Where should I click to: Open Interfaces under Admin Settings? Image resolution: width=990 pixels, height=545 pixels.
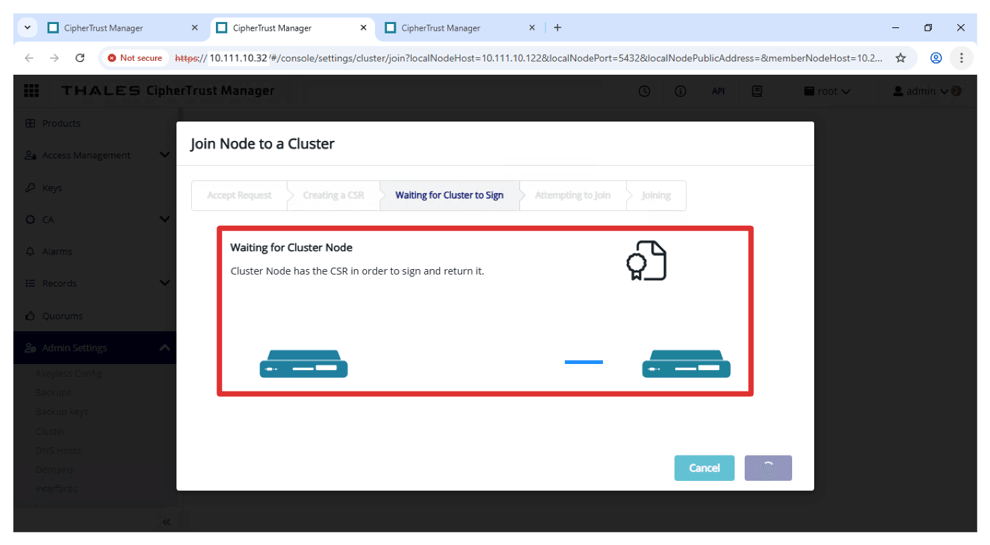click(57, 489)
